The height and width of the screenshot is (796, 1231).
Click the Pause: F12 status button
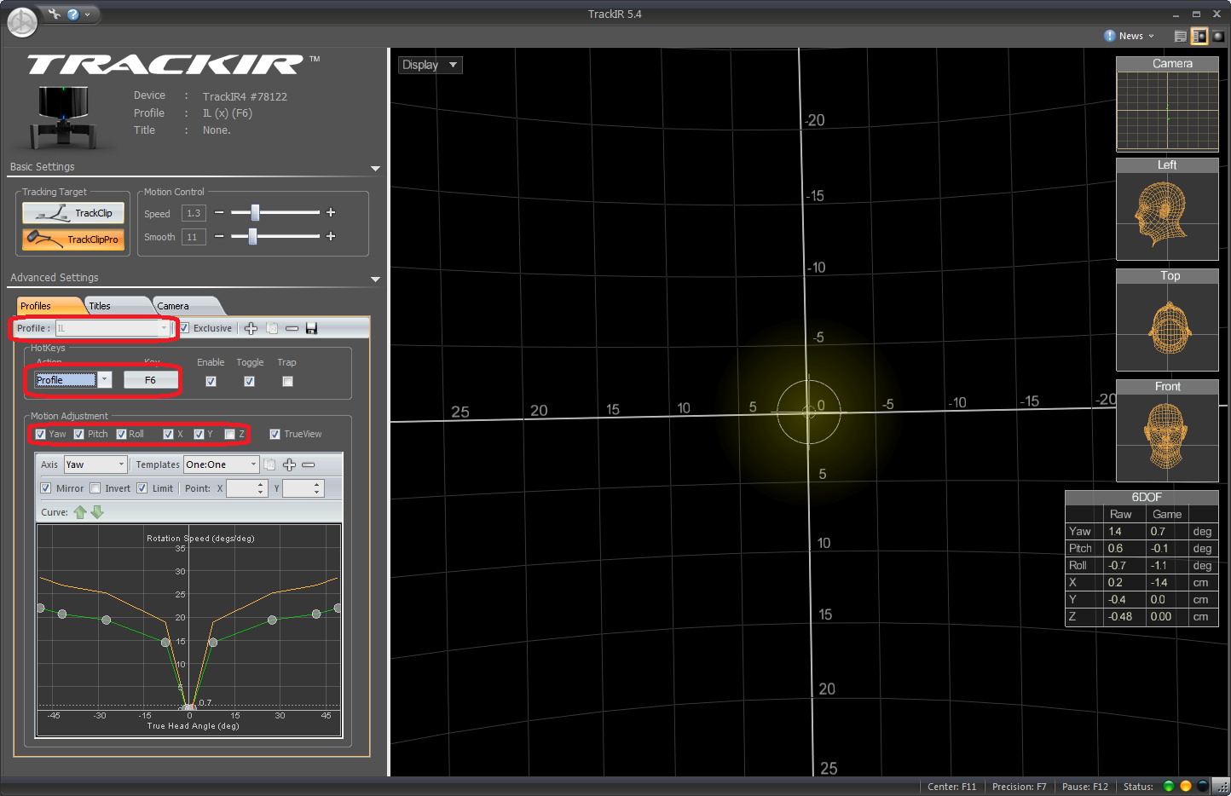point(1085,787)
